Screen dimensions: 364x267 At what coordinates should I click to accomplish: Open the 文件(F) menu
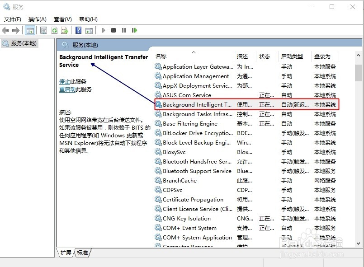(12, 19)
